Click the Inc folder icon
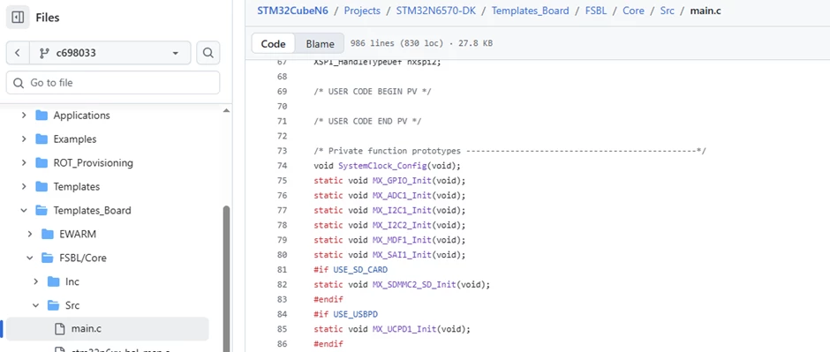 [54, 281]
